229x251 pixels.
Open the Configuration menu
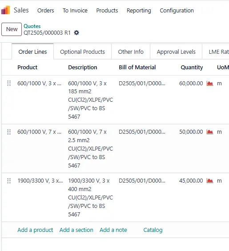tap(177, 10)
